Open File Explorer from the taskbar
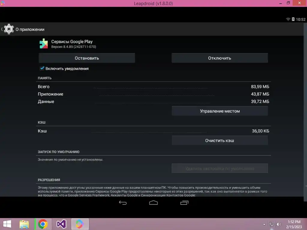307x230 pixels. [24, 224]
